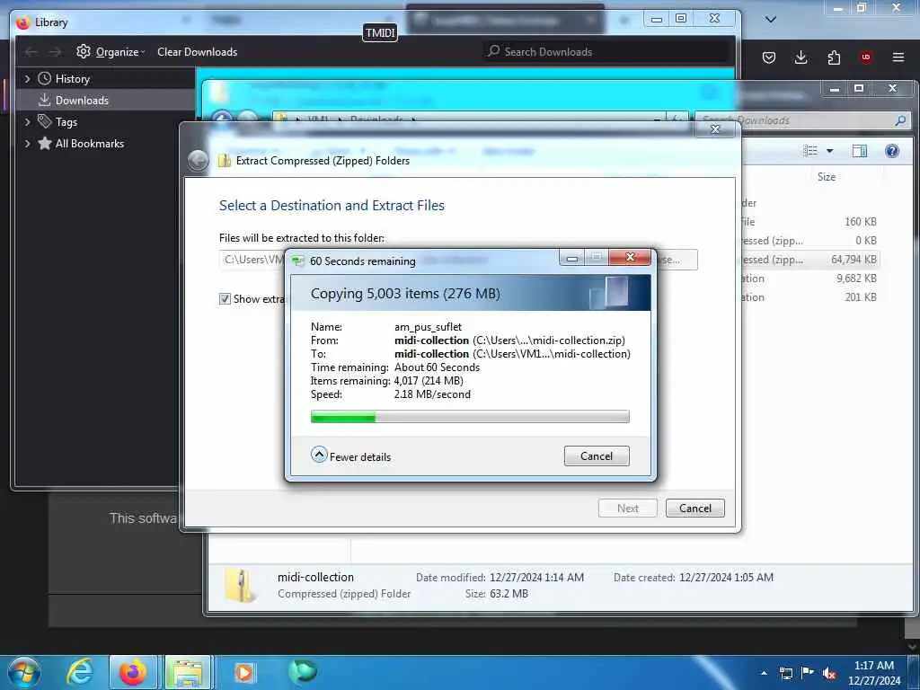This screenshot has height=690, width=920.
Task: Select file row sized 0 KB
Action: pos(809,241)
